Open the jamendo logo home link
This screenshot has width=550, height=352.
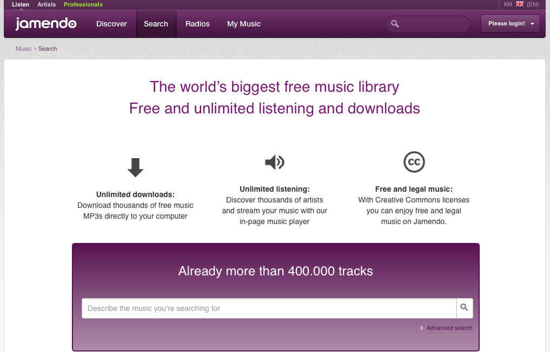tap(45, 24)
